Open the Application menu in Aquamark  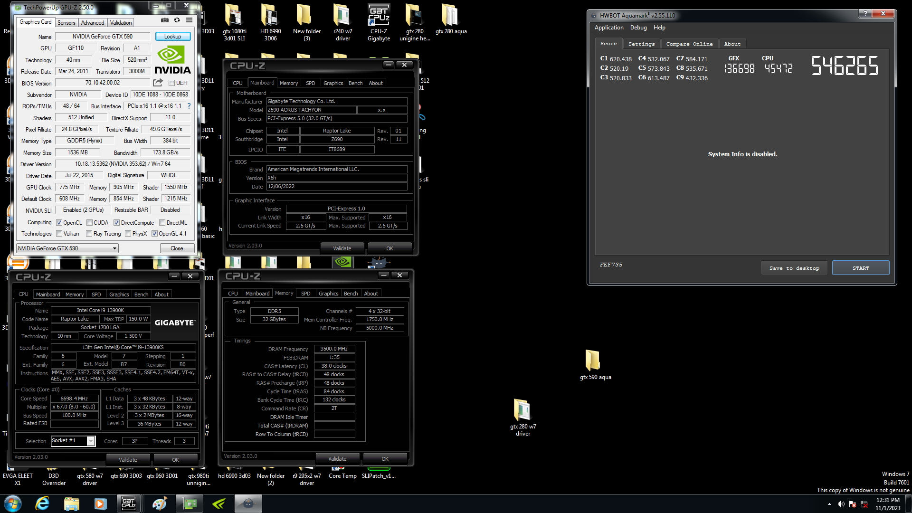[x=609, y=28]
